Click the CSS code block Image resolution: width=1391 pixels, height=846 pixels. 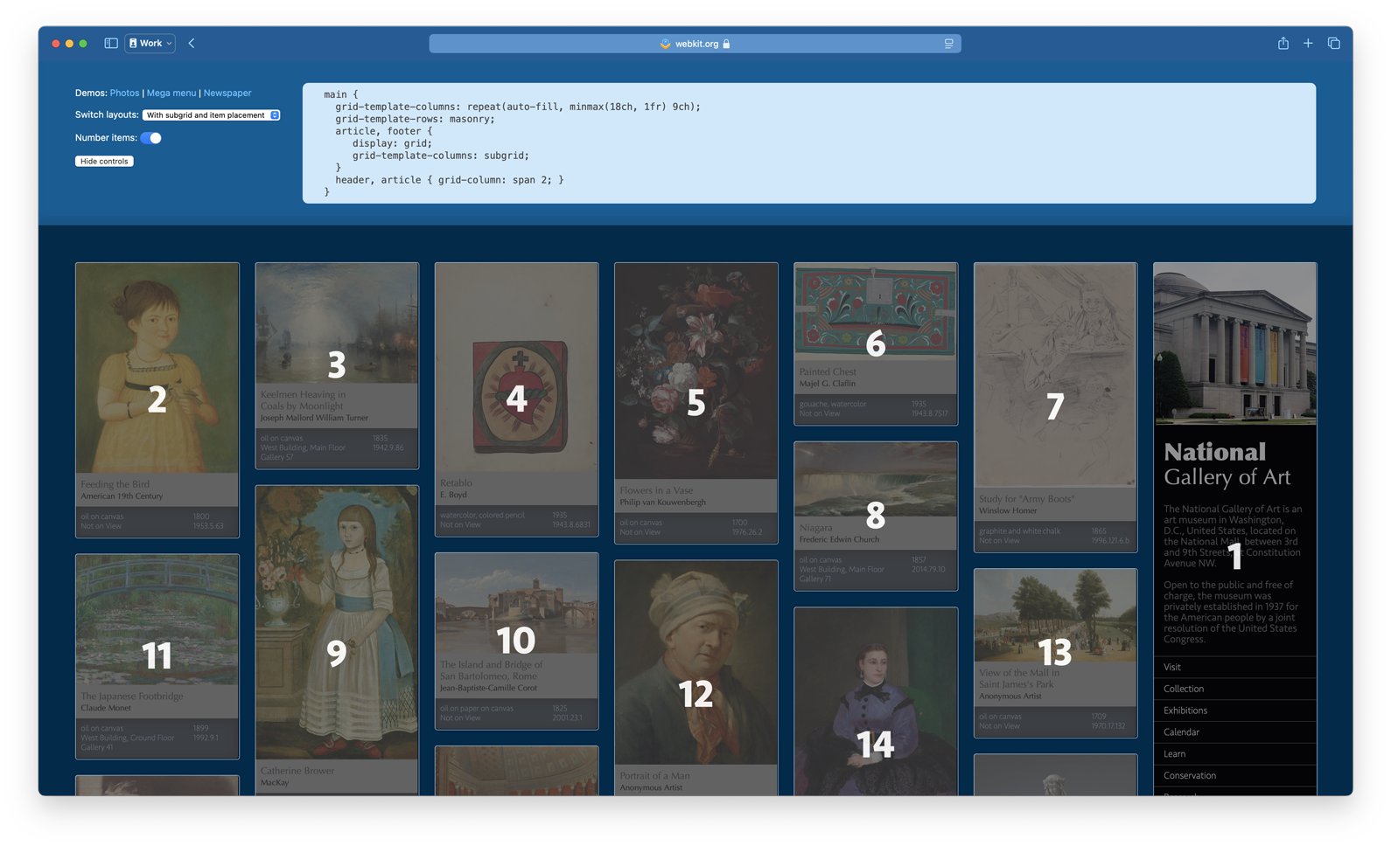[x=808, y=143]
